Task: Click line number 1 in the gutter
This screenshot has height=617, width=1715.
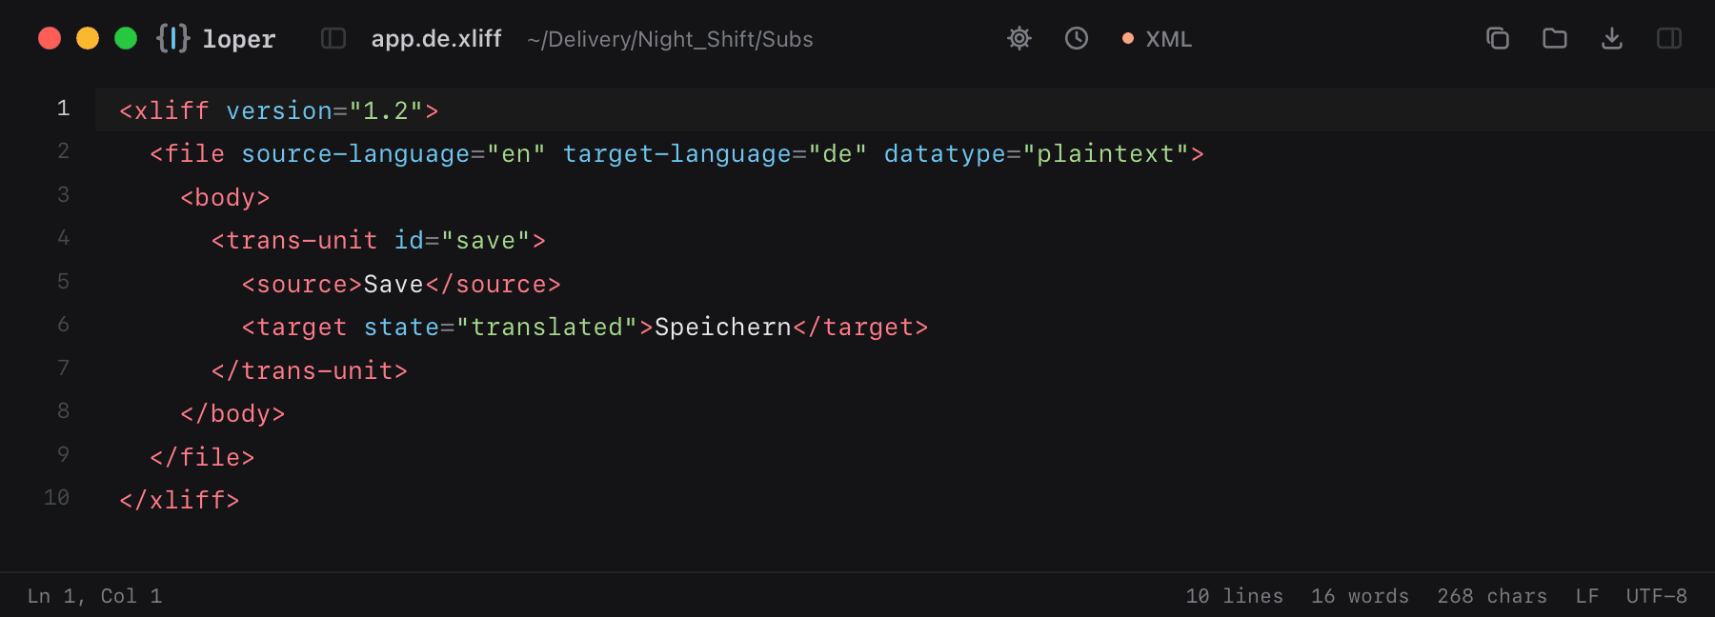Action: coord(63,109)
